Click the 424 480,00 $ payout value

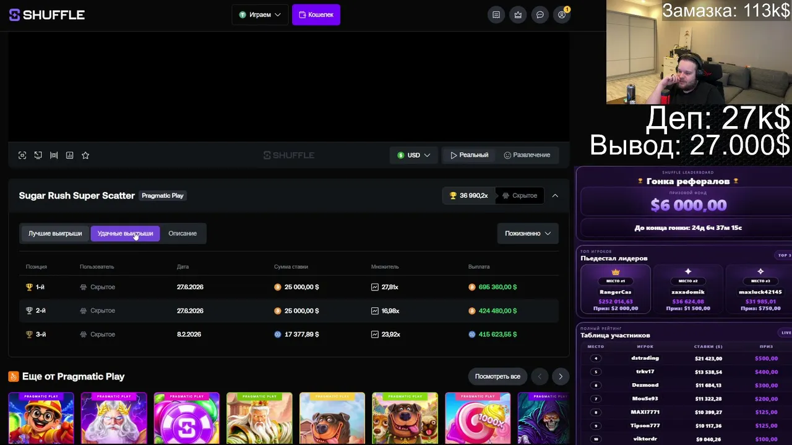pos(497,310)
